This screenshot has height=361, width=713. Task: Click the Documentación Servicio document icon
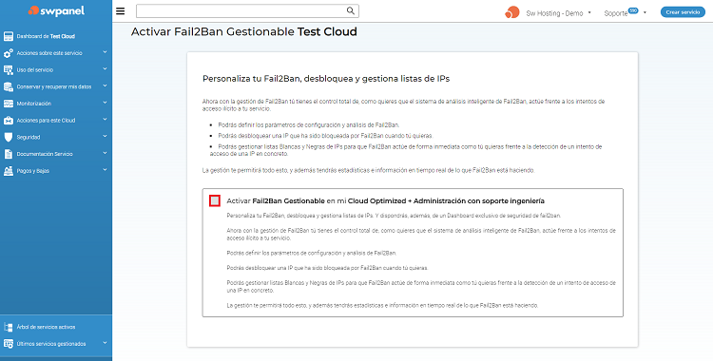9,154
